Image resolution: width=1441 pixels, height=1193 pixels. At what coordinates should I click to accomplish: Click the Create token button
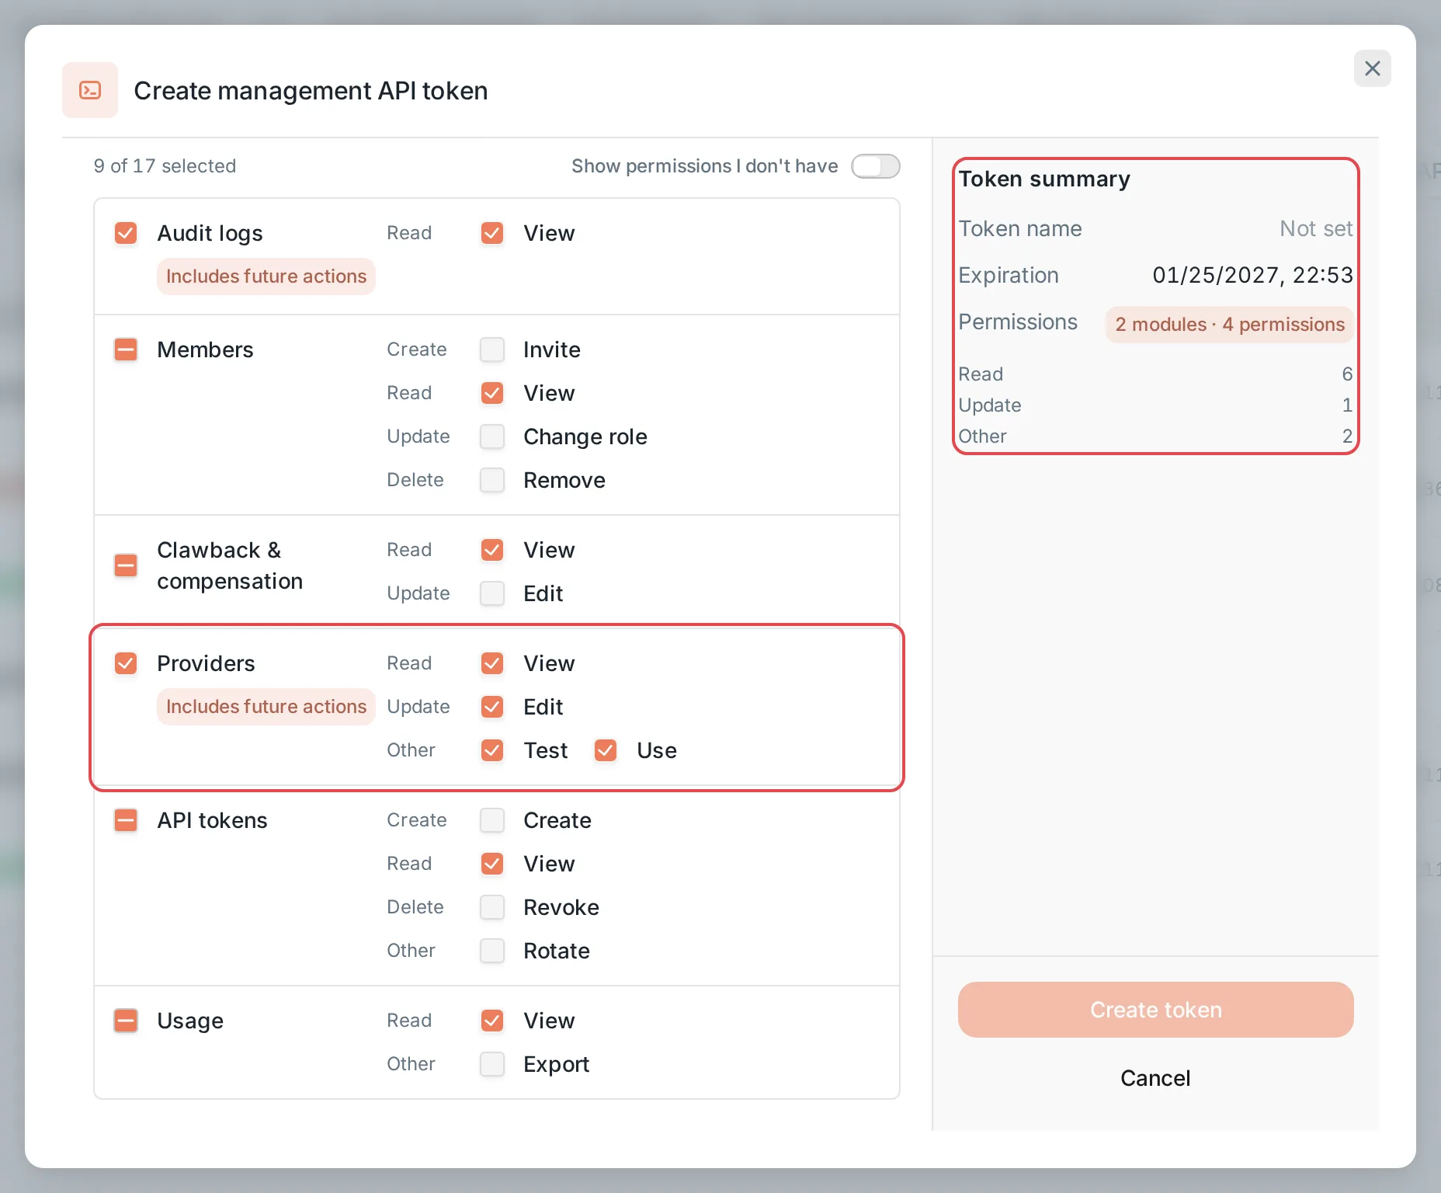(x=1155, y=1010)
